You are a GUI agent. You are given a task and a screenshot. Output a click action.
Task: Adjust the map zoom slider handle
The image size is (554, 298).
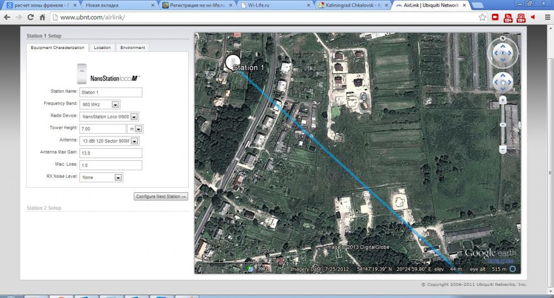(503, 125)
